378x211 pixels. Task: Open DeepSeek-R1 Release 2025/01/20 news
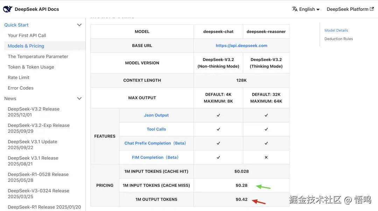tap(44, 207)
